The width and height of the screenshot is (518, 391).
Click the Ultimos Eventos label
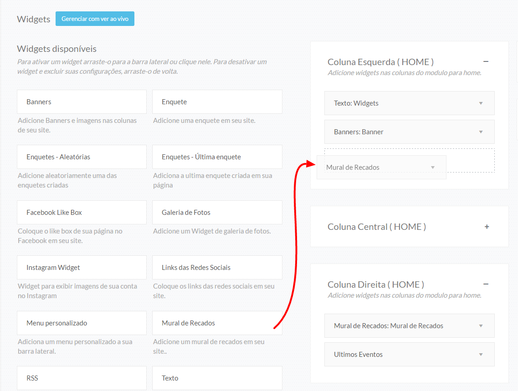coord(358,355)
